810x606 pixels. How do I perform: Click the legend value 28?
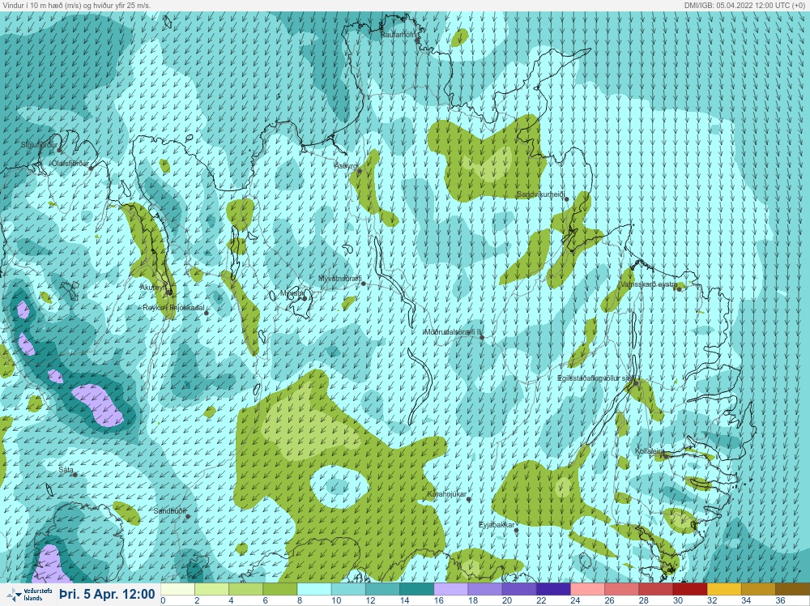643,600
